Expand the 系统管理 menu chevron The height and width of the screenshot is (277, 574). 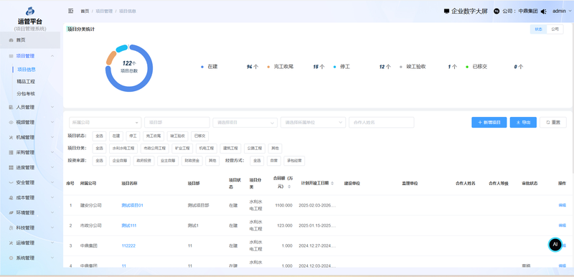click(x=52, y=258)
